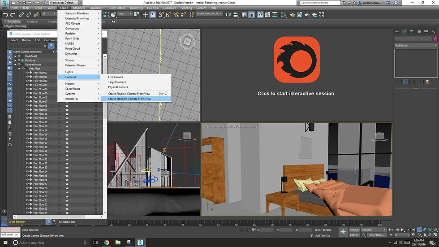Click the Scene Explorer horizontal scrollbar
This screenshot has width=439, height=247.
tap(58, 217)
